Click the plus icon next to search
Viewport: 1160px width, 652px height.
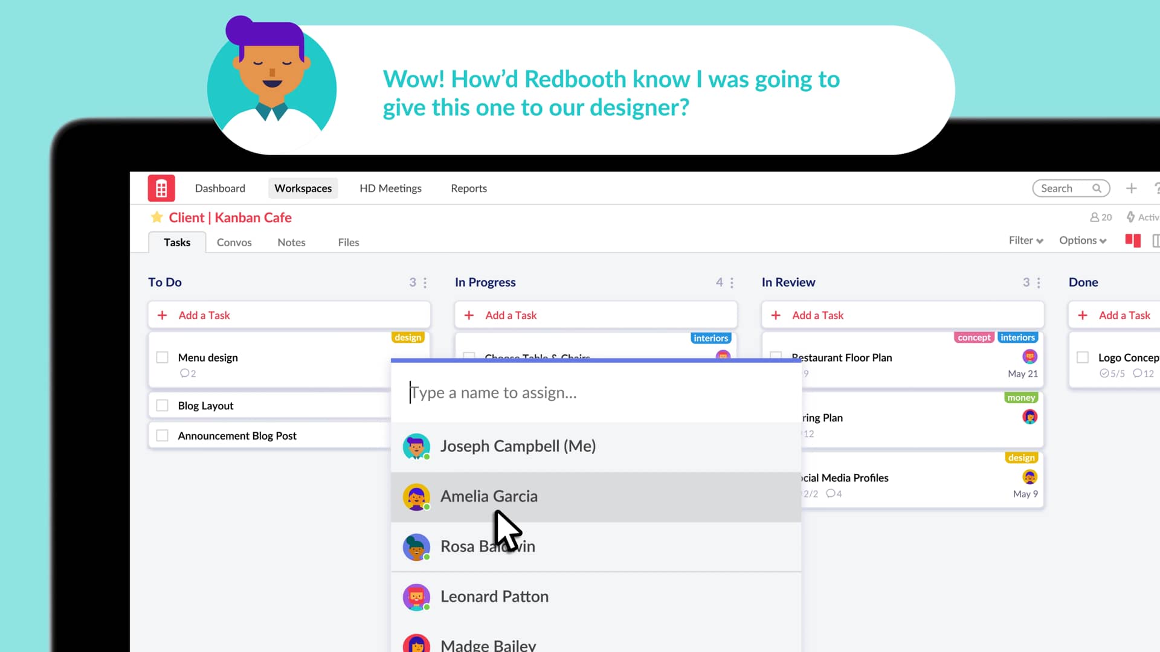tap(1131, 188)
